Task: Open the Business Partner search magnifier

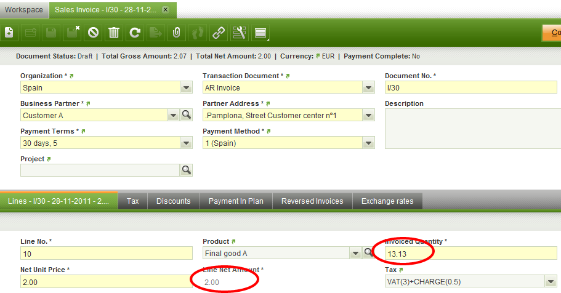Action: 187,115
